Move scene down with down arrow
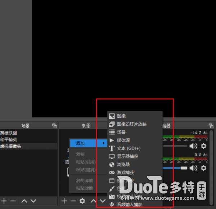The width and height of the screenshot is (216, 209). (x=33, y=201)
